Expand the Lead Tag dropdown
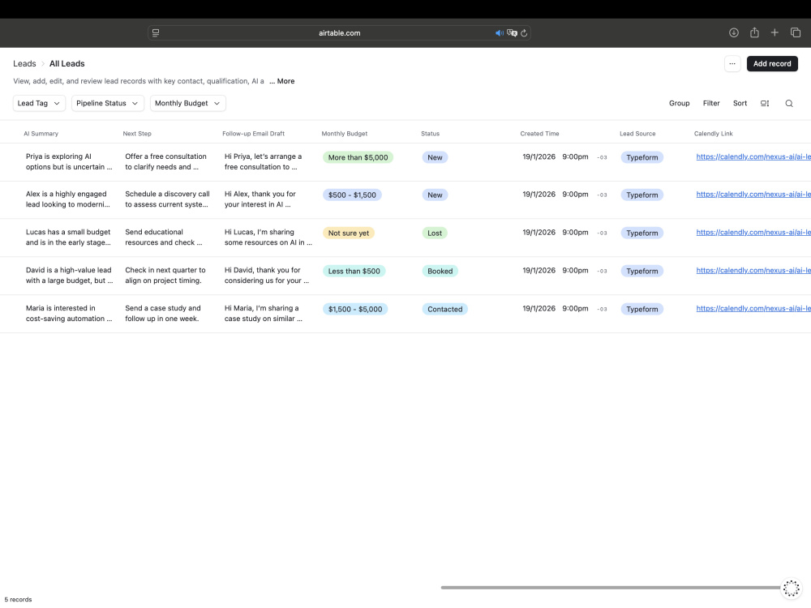 (39, 104)
